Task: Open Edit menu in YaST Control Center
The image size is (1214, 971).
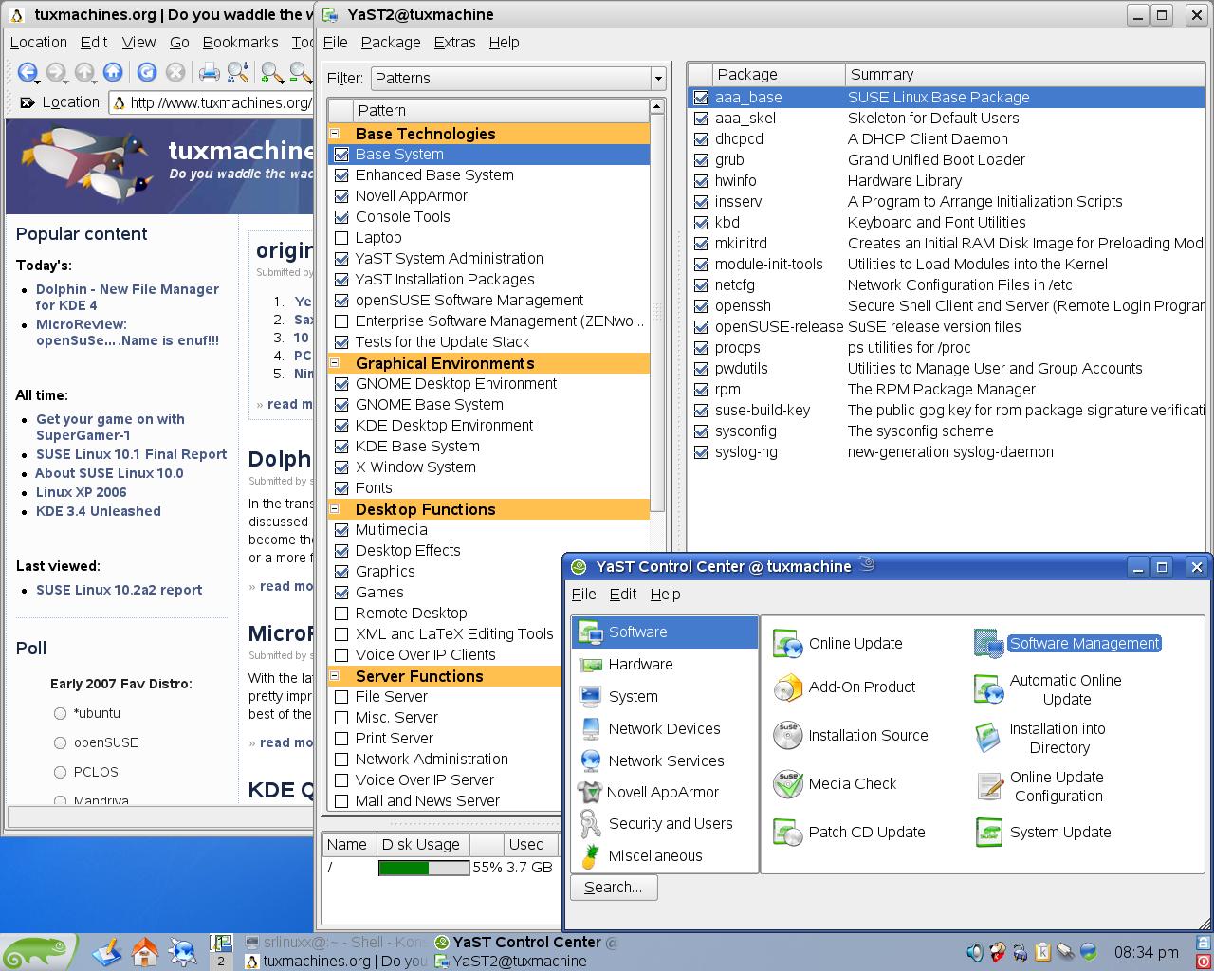Action: [x=622, y=595]
